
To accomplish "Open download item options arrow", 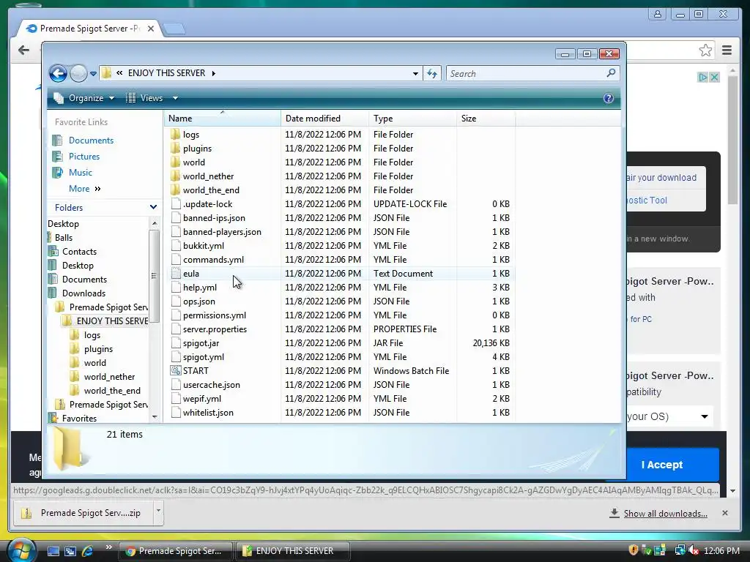I will click(158, 511).
